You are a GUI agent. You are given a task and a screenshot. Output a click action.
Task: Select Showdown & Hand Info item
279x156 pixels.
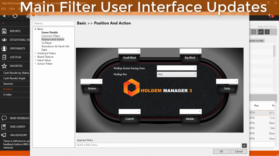coord(55,46)
